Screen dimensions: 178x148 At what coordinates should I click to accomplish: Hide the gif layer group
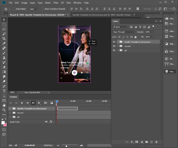pos(114,50)
